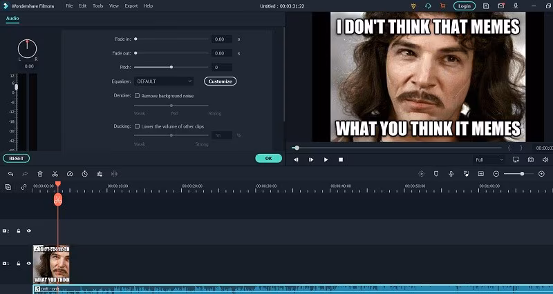Zoom in timeline with plus icon

[x=541, y=174]
